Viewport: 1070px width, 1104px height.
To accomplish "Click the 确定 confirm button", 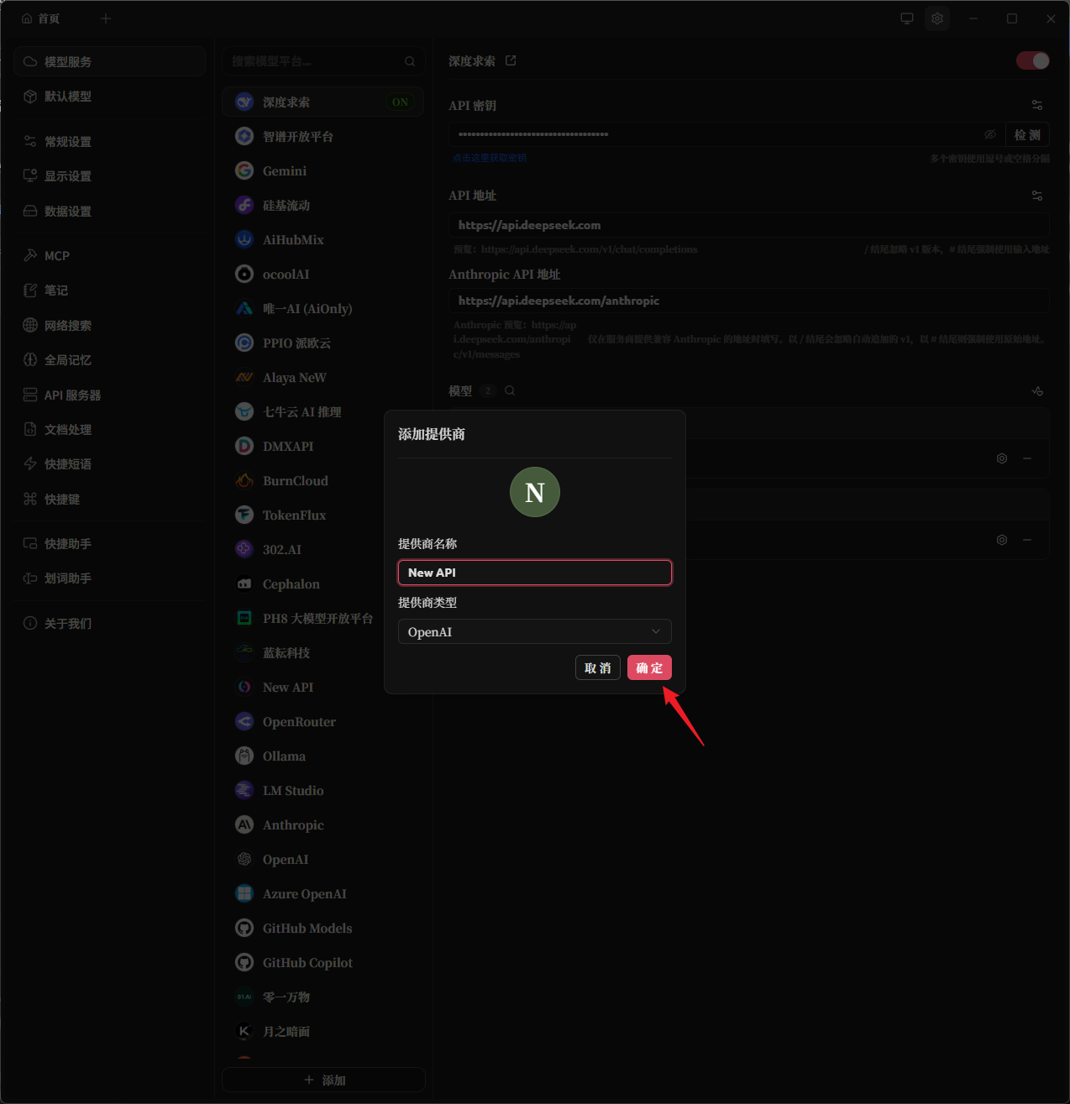I will 649,667.
